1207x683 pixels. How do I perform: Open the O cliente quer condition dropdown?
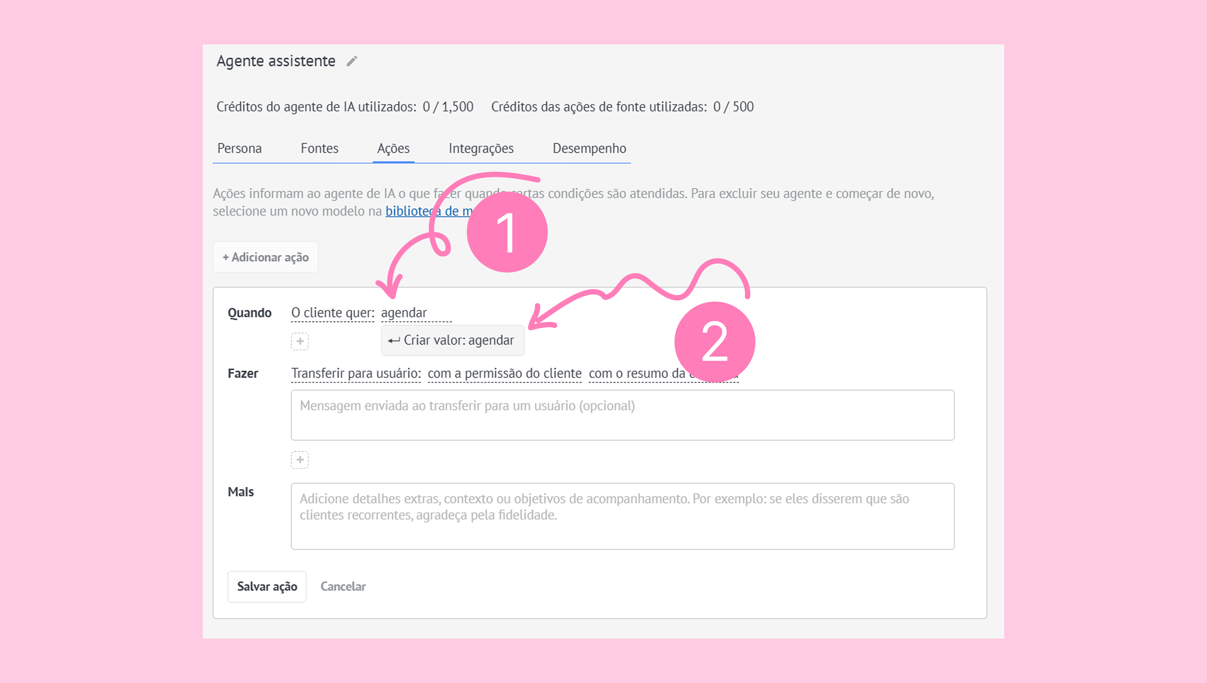(x=333, y=312)
